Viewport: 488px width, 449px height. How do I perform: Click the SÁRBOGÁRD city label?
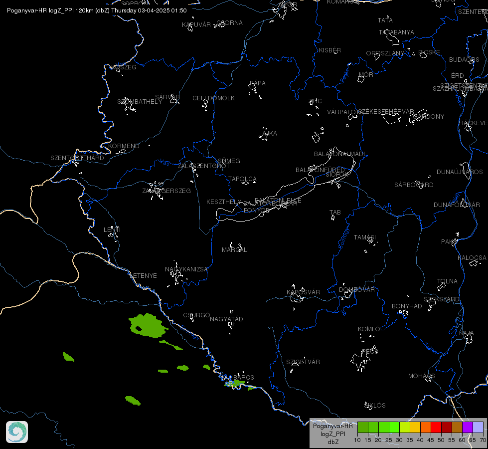click(414, 185)
